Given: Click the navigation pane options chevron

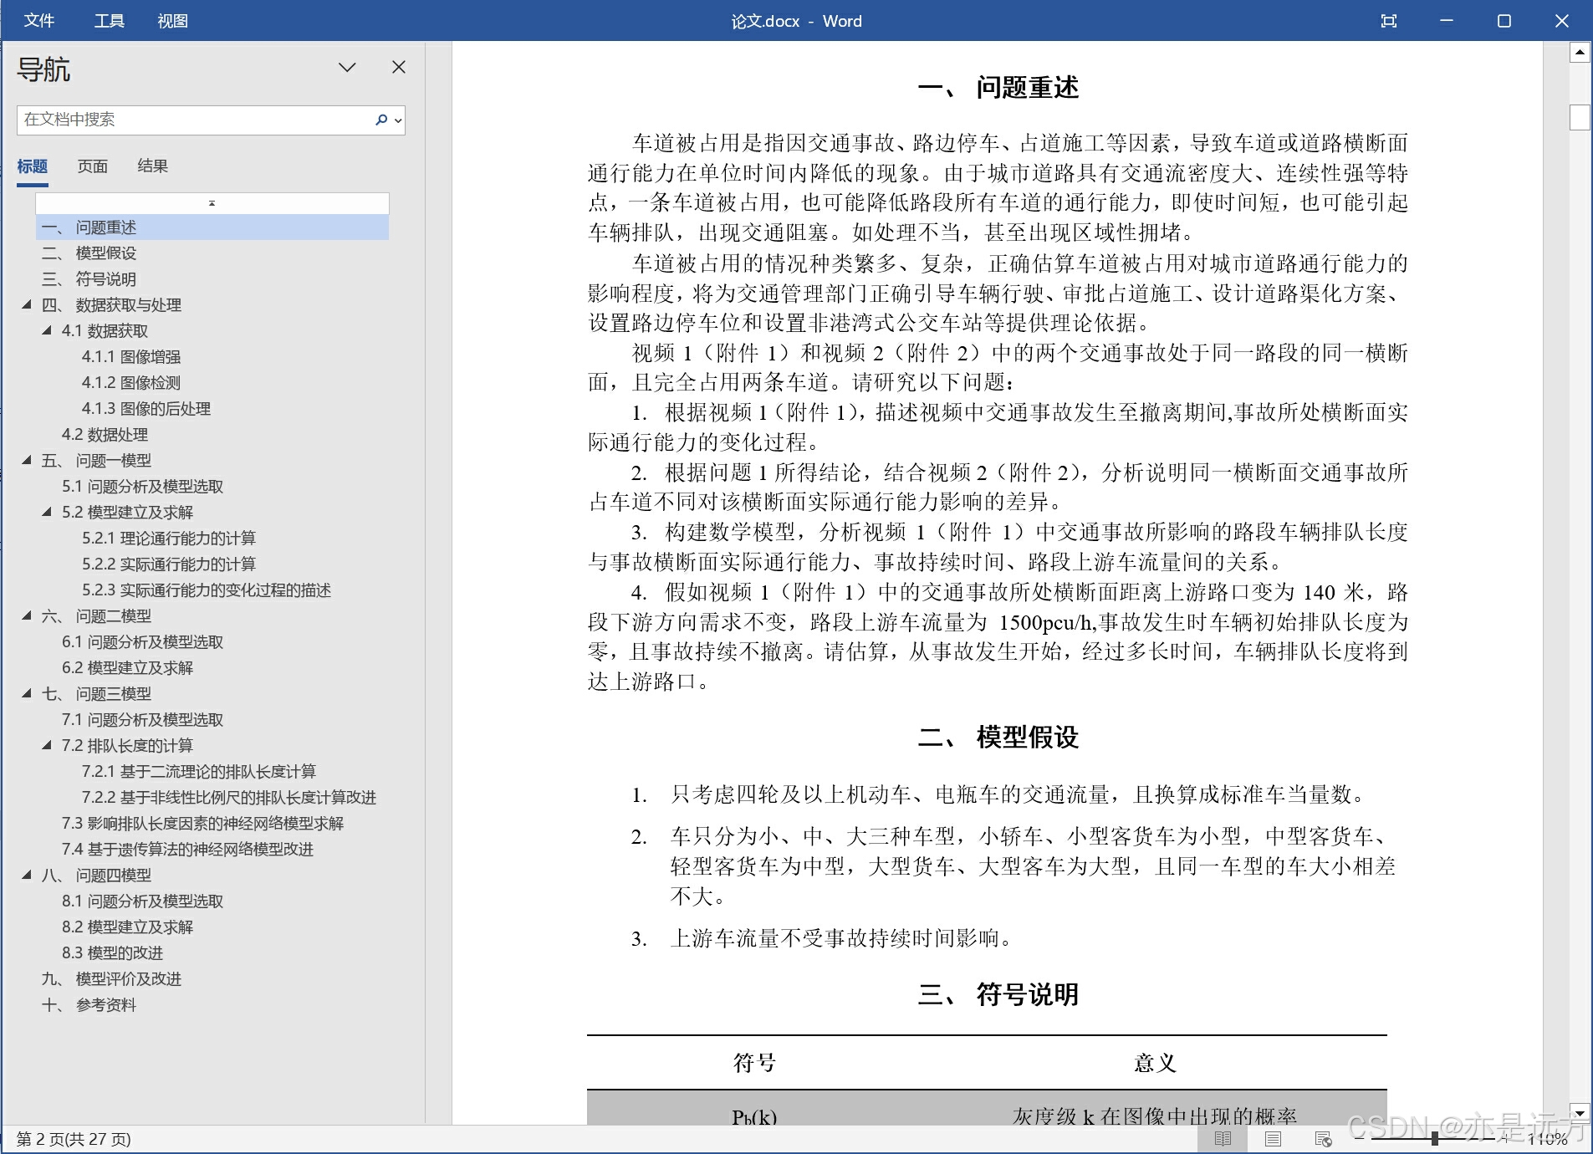Looking at the screenshot, I should click(x=347, y=67).
